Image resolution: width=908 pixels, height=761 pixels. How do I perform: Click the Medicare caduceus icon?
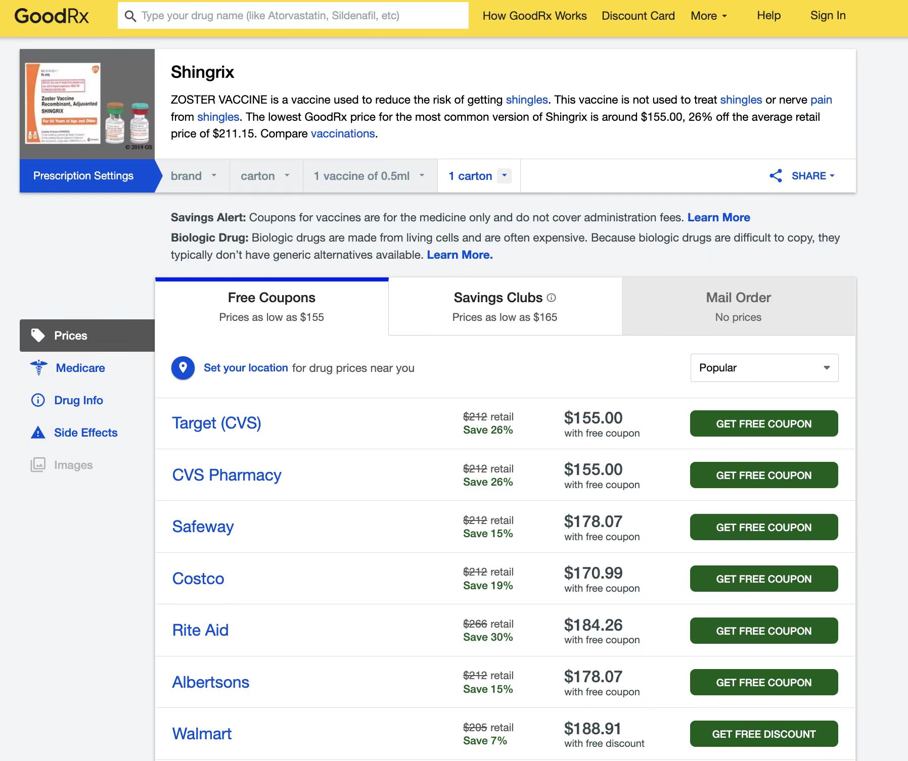click(x=39, y=367)
